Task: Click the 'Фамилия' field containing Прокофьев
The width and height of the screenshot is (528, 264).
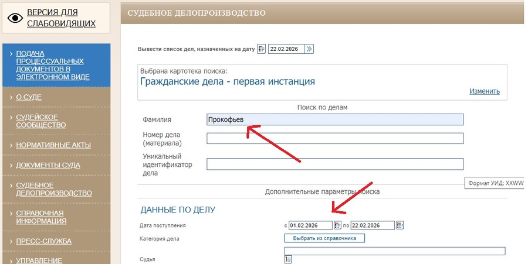Action: click(x=334, y=119)
